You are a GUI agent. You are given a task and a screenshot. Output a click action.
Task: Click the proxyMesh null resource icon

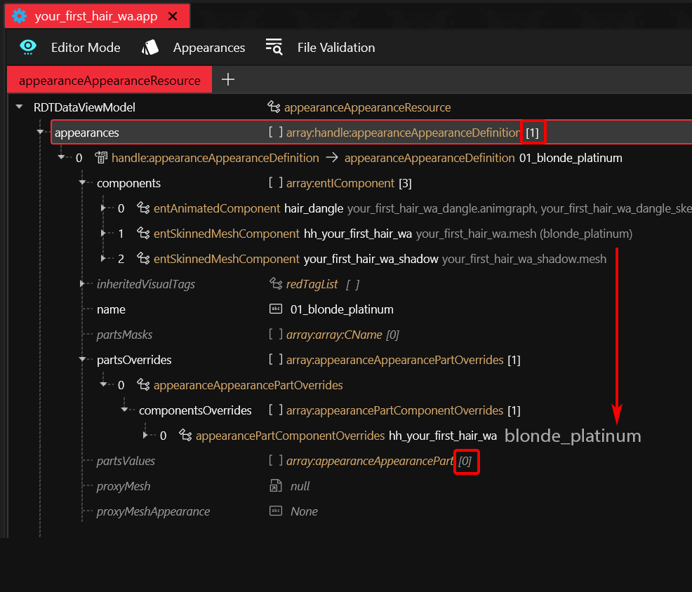click(275, 486)
